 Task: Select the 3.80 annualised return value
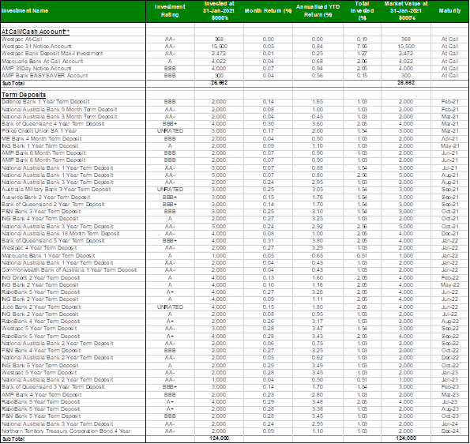(318, 241)
